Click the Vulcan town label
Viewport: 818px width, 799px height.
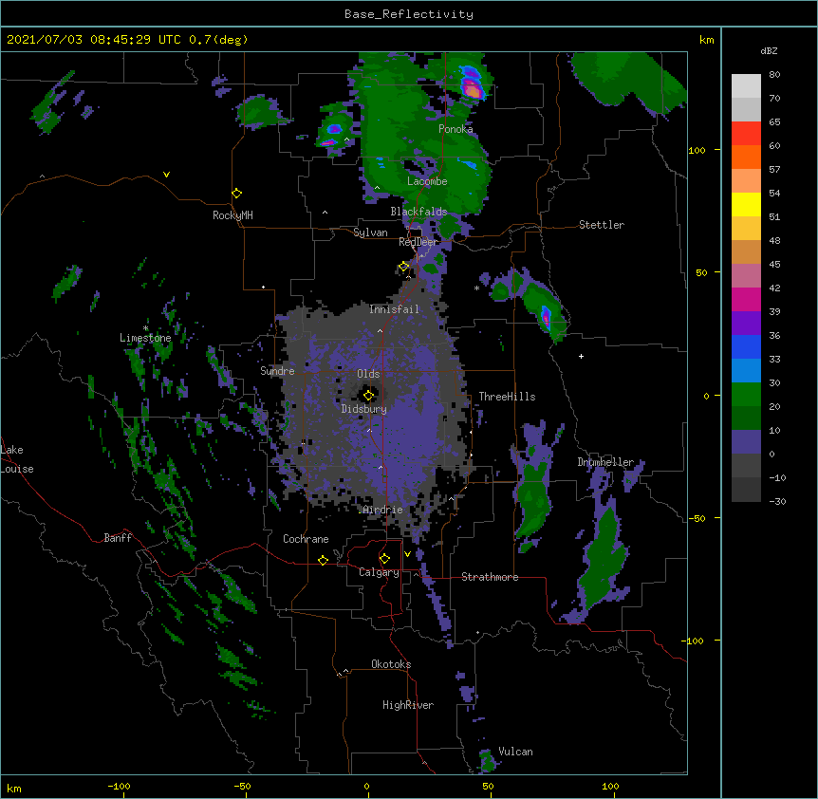(515, 752)
